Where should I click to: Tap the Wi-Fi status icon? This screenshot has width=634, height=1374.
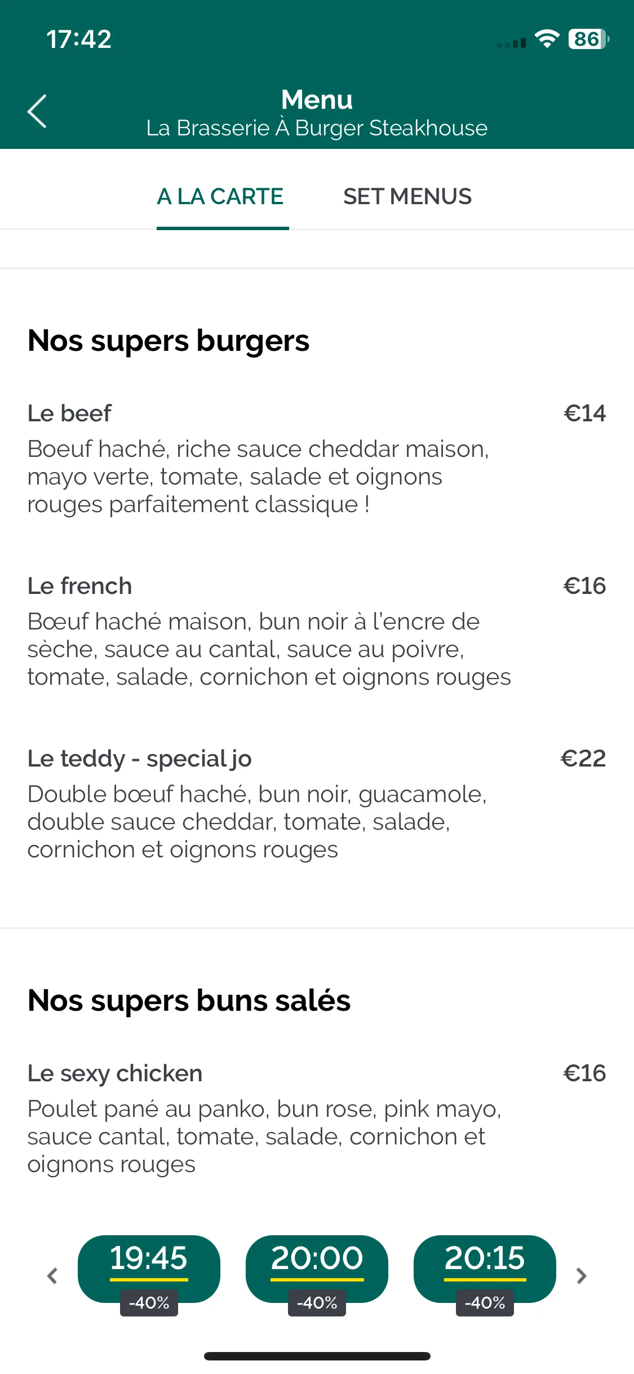pos(547,39)
